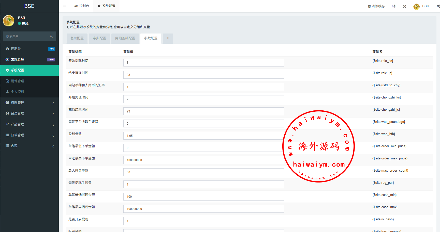
Task: Go to 个人资料 in the sidebar
Action: coord(18,92)
